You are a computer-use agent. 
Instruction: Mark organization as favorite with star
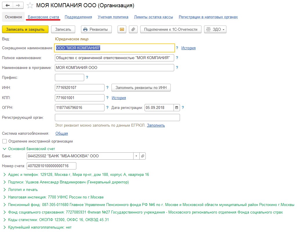pos(30,6)
